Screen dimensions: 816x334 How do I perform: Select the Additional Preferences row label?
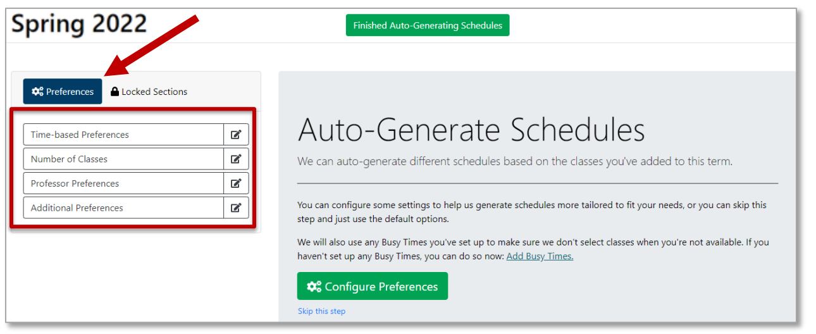77,207
